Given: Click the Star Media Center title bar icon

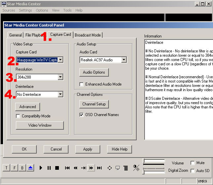Looking at the screenshot, I should [x=4, y=4].
